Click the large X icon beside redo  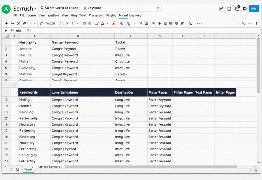pos(18,23)
